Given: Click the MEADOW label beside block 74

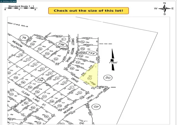Looking at the screenshot, I should [17, 44].
